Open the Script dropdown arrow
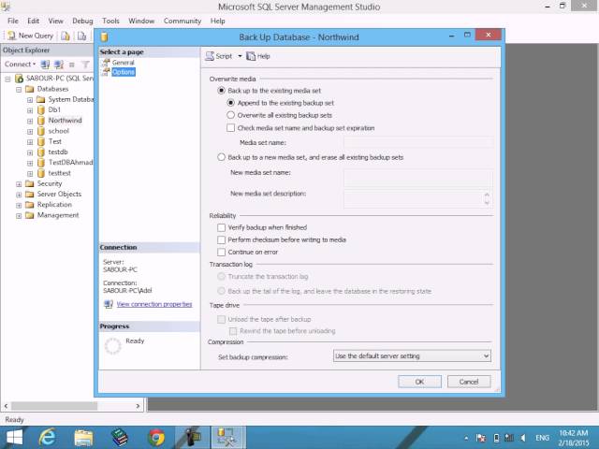Viewport: 599px width, 449px height. [x=240, y=56]
